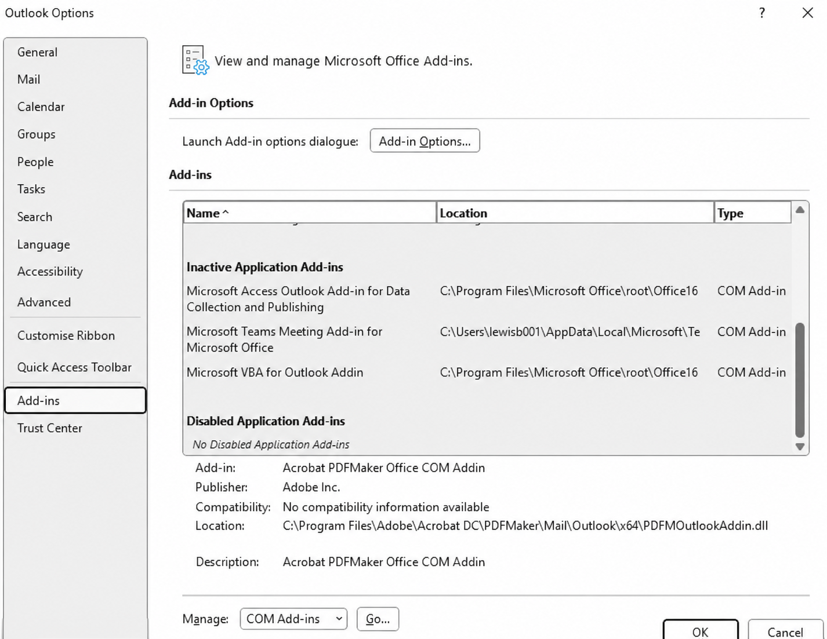Click the add-ins list scrollbar thumb

[x=800, y=380]
